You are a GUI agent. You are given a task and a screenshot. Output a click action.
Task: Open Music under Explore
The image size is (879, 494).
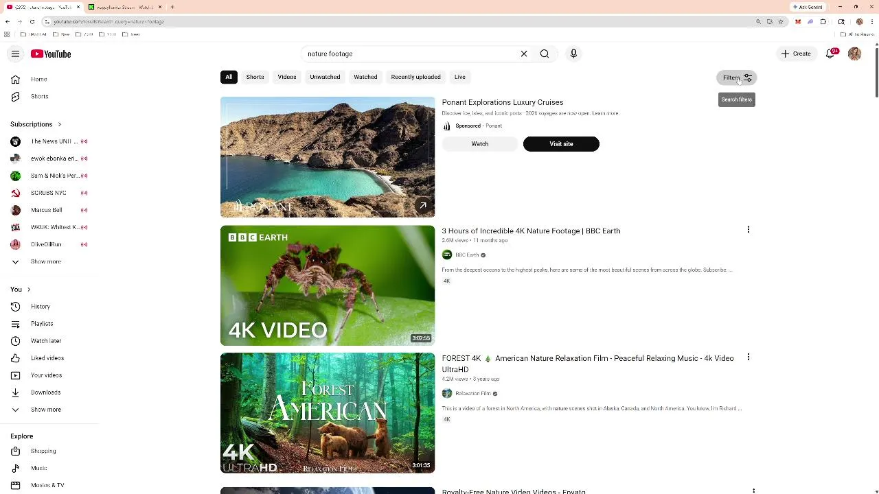(x=49, y=469)
